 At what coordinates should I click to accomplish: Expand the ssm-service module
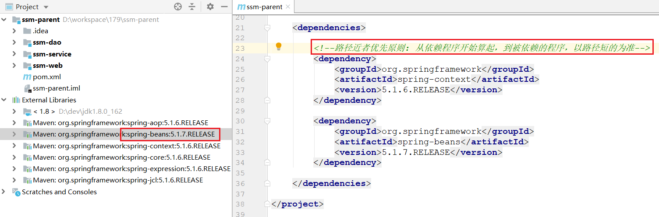(14, 54)
